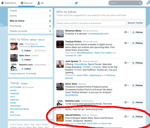The image size is (150, 128).
Task: Follow TrueLee Fiction
Action: tap(137, 43)
